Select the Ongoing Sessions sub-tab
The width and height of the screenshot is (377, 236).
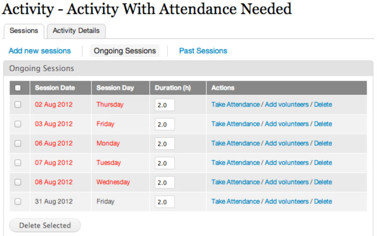[x=125, y=51]
